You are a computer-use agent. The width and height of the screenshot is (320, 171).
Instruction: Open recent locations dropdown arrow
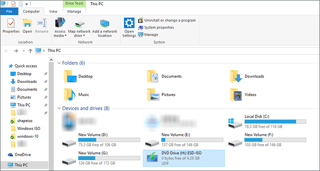24,51
